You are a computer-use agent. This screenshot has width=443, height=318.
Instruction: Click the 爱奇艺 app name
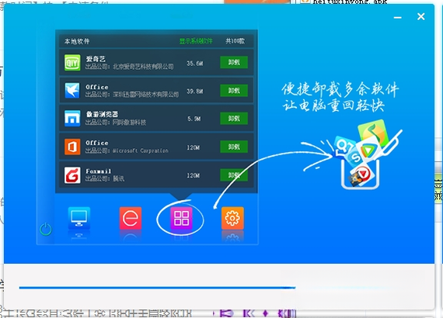pos(96,59)
